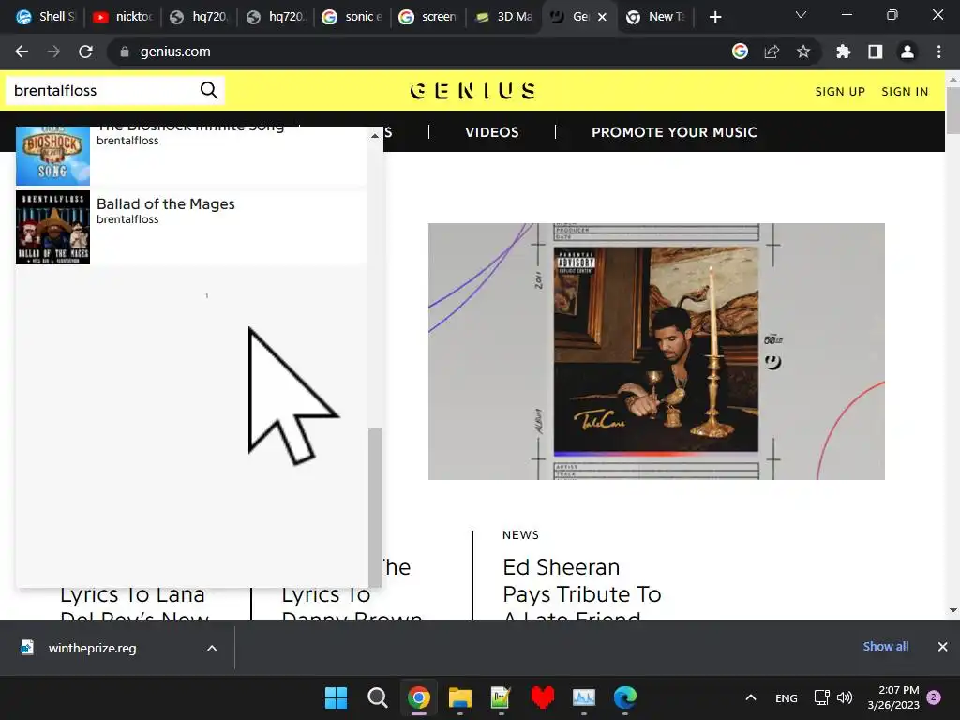
Task: Toggle the browser side panel icon
Action: [876, 52]
